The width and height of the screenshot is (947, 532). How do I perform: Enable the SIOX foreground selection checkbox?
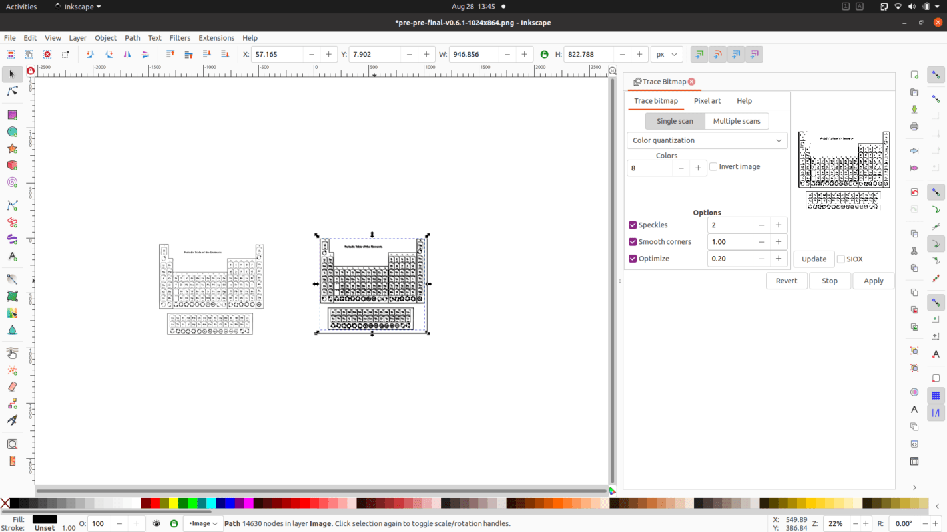pyautogui.click(x=840, y=259)
